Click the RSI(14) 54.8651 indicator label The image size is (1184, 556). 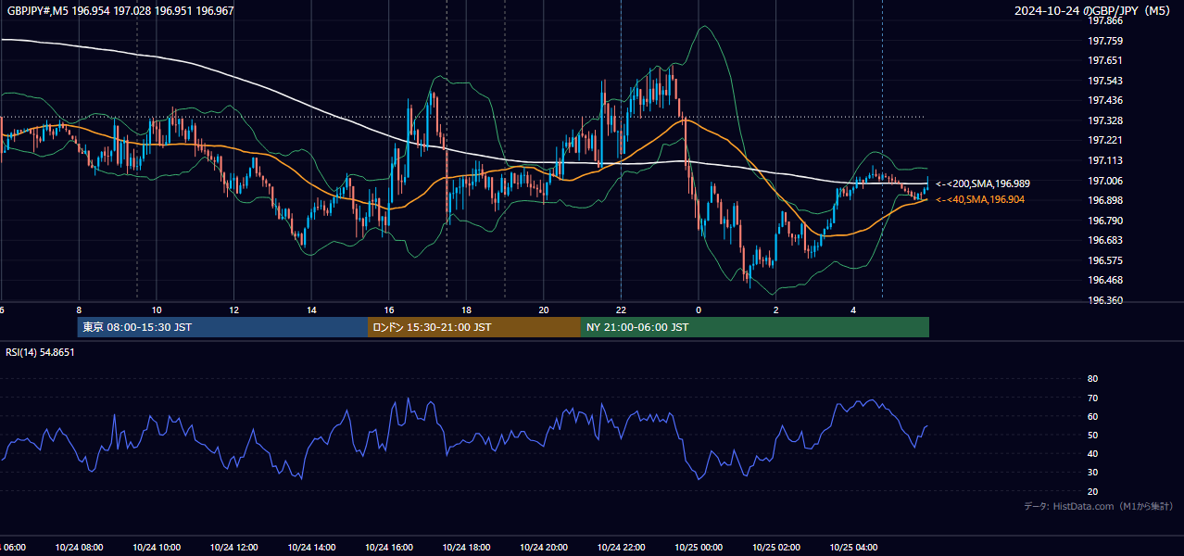40,352
